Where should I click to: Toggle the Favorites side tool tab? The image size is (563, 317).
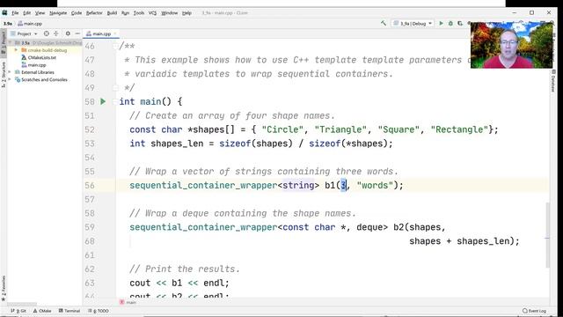click(4, 289)
